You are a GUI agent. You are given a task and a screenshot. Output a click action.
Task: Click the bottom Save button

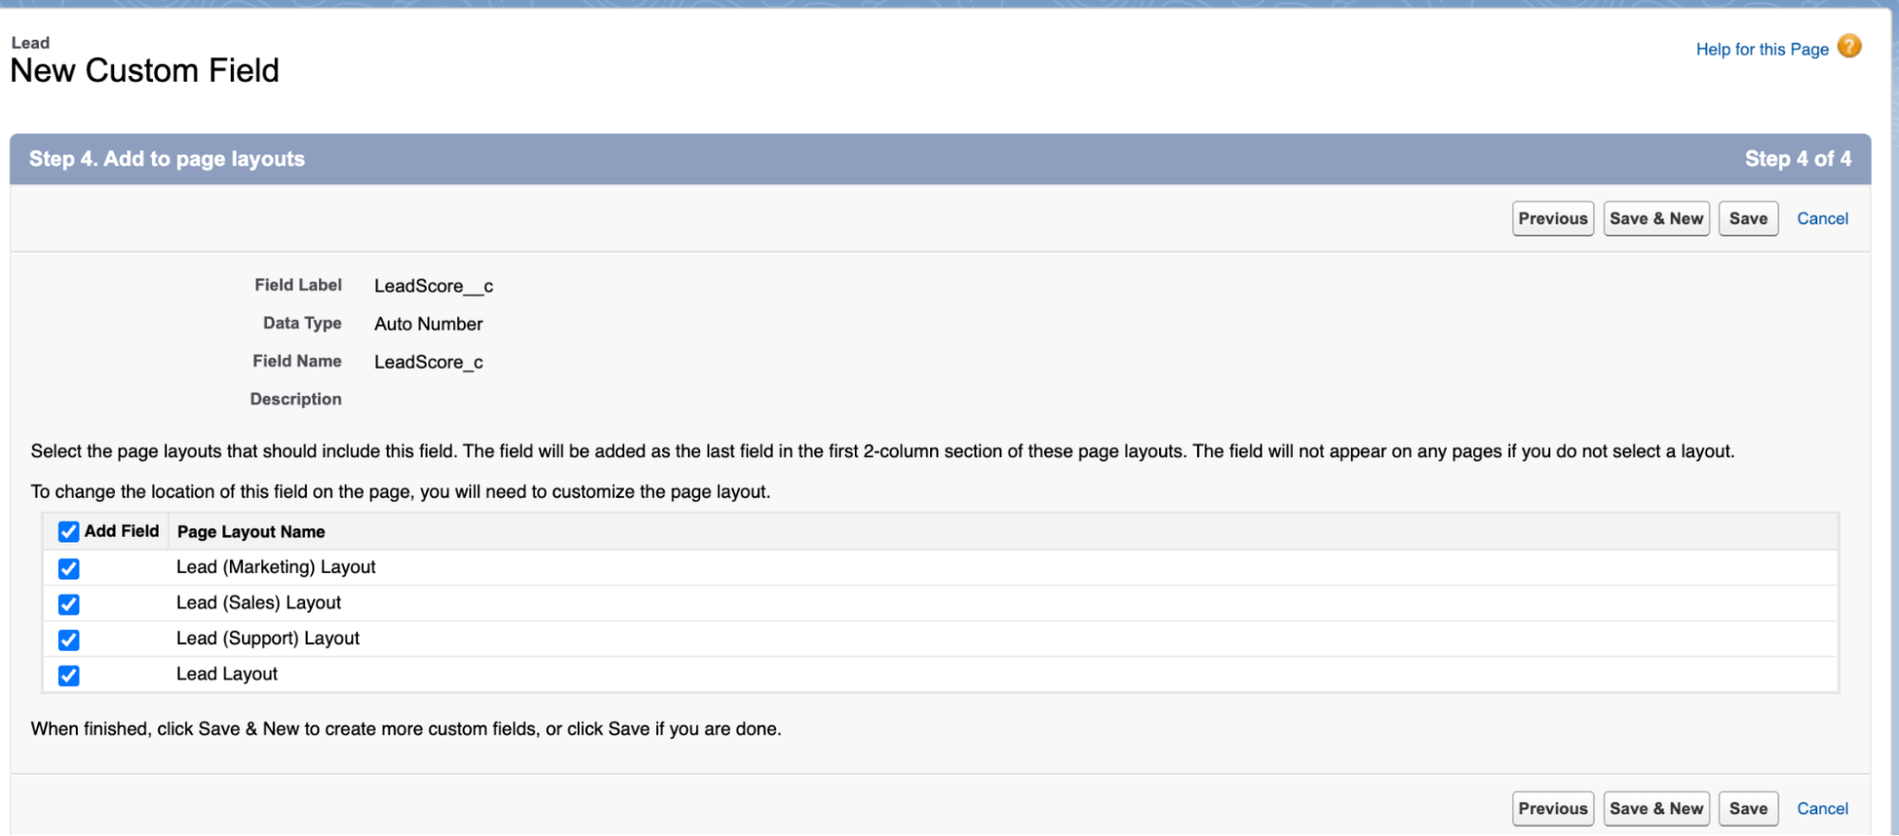(x=1748, y=808)
